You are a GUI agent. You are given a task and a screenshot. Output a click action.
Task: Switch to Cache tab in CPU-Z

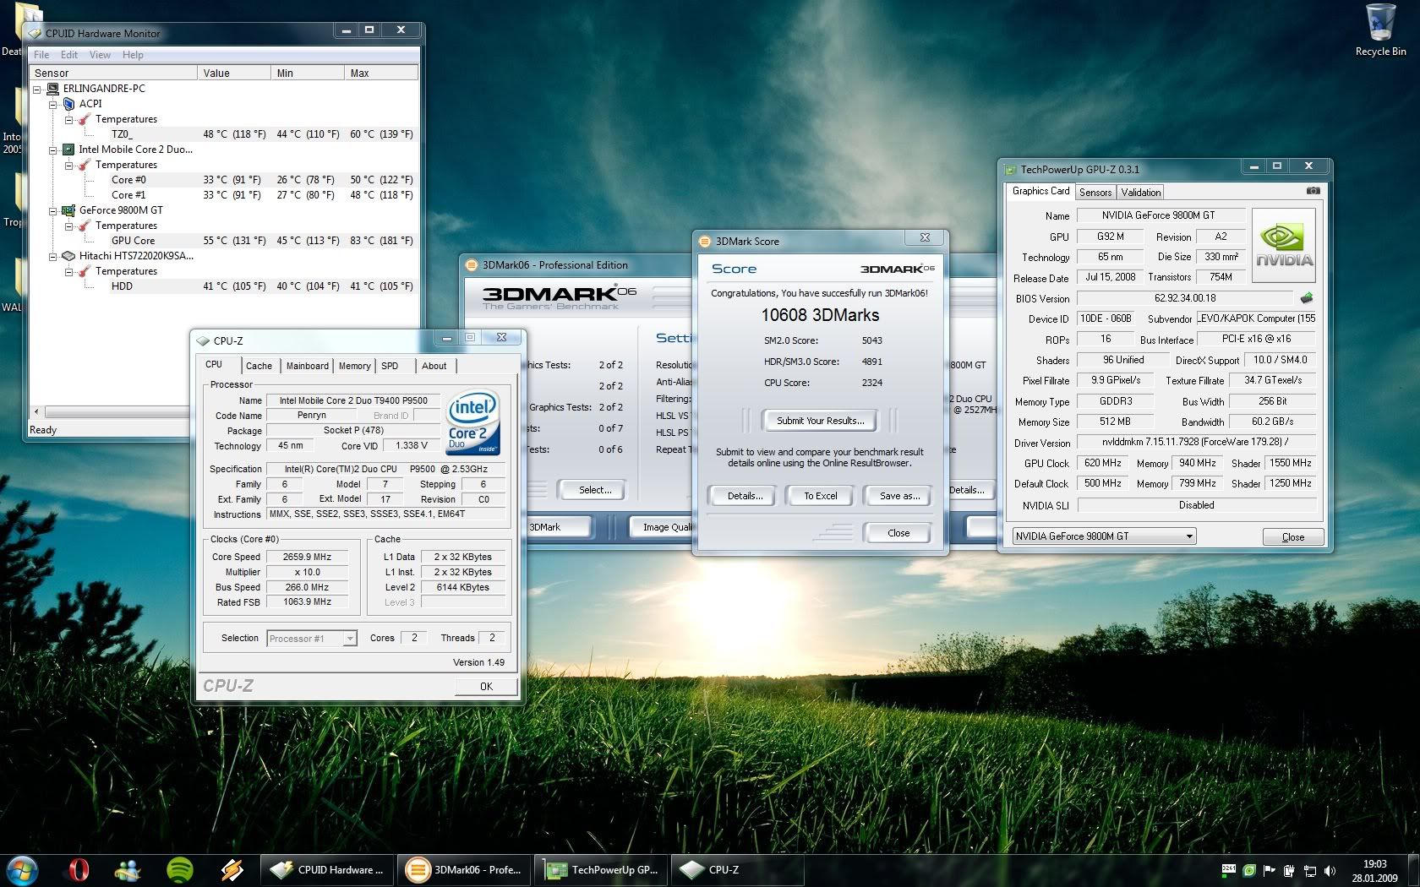click(x=259, y=366)
